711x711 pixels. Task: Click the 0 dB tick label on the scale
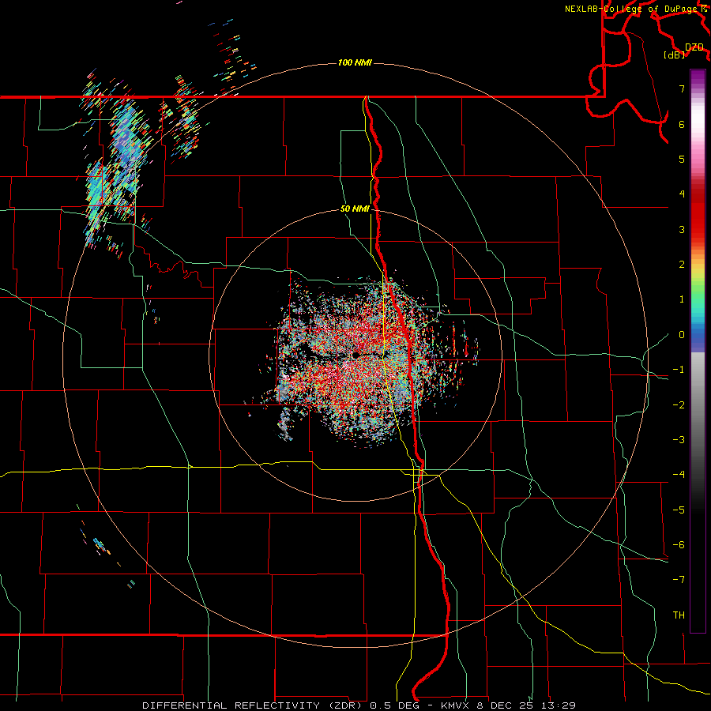[x=682, y=335]
